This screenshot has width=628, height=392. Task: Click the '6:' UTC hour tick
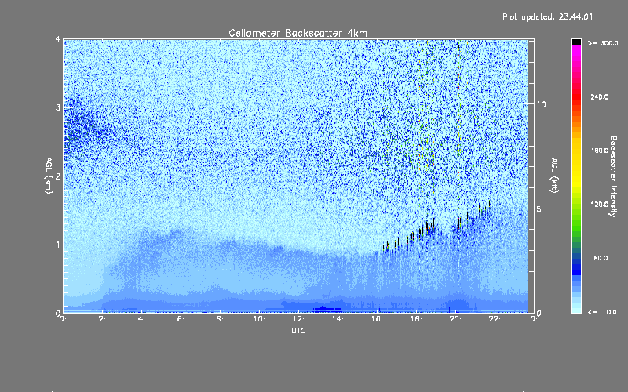pyautogui.click(x=181, y=319)
